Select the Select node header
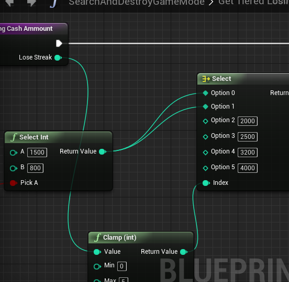Image resolution: width=289 pixels, height=282 pixels. click(243, 79)
